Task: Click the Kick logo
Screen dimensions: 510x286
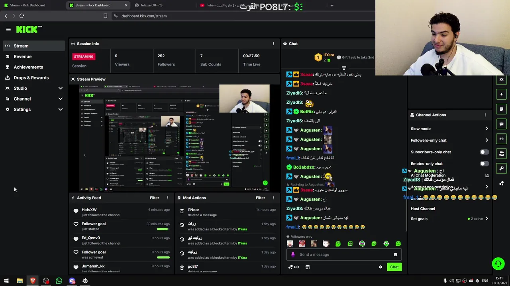Action: (x=29, y=29)
